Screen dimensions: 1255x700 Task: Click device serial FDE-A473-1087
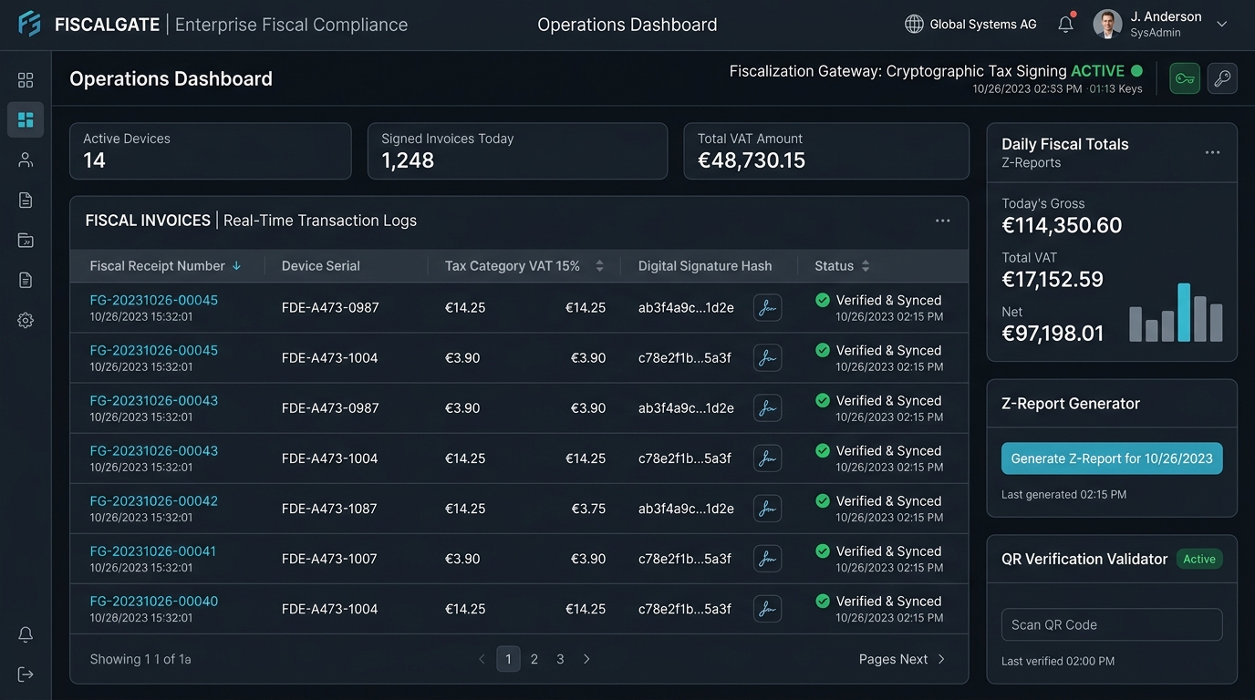click(329, 509)
